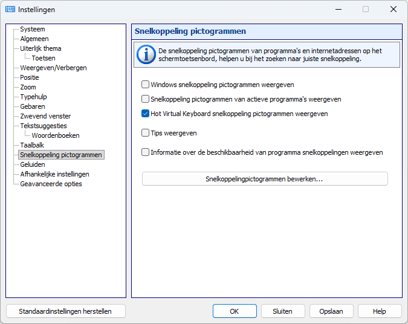Open the Toetsen sub-item
The width and height of the screenshot is (408, 324).
pos(44,58)
